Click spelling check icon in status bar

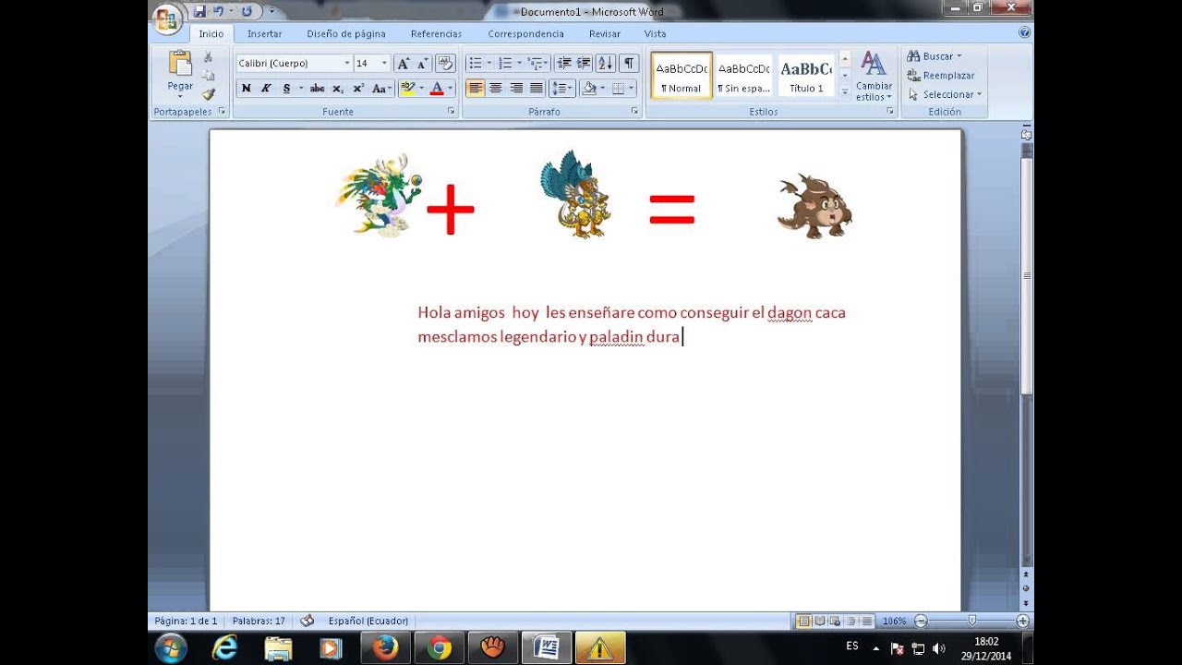coord(308,621)
